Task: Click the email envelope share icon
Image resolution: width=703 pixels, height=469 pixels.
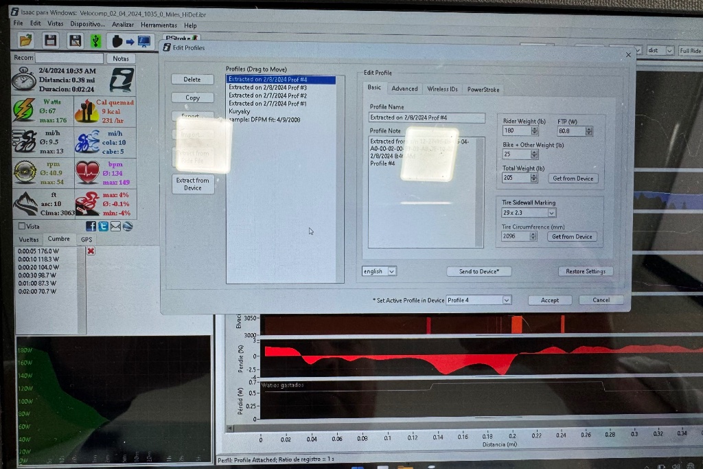Action: (x=115, y=227)
